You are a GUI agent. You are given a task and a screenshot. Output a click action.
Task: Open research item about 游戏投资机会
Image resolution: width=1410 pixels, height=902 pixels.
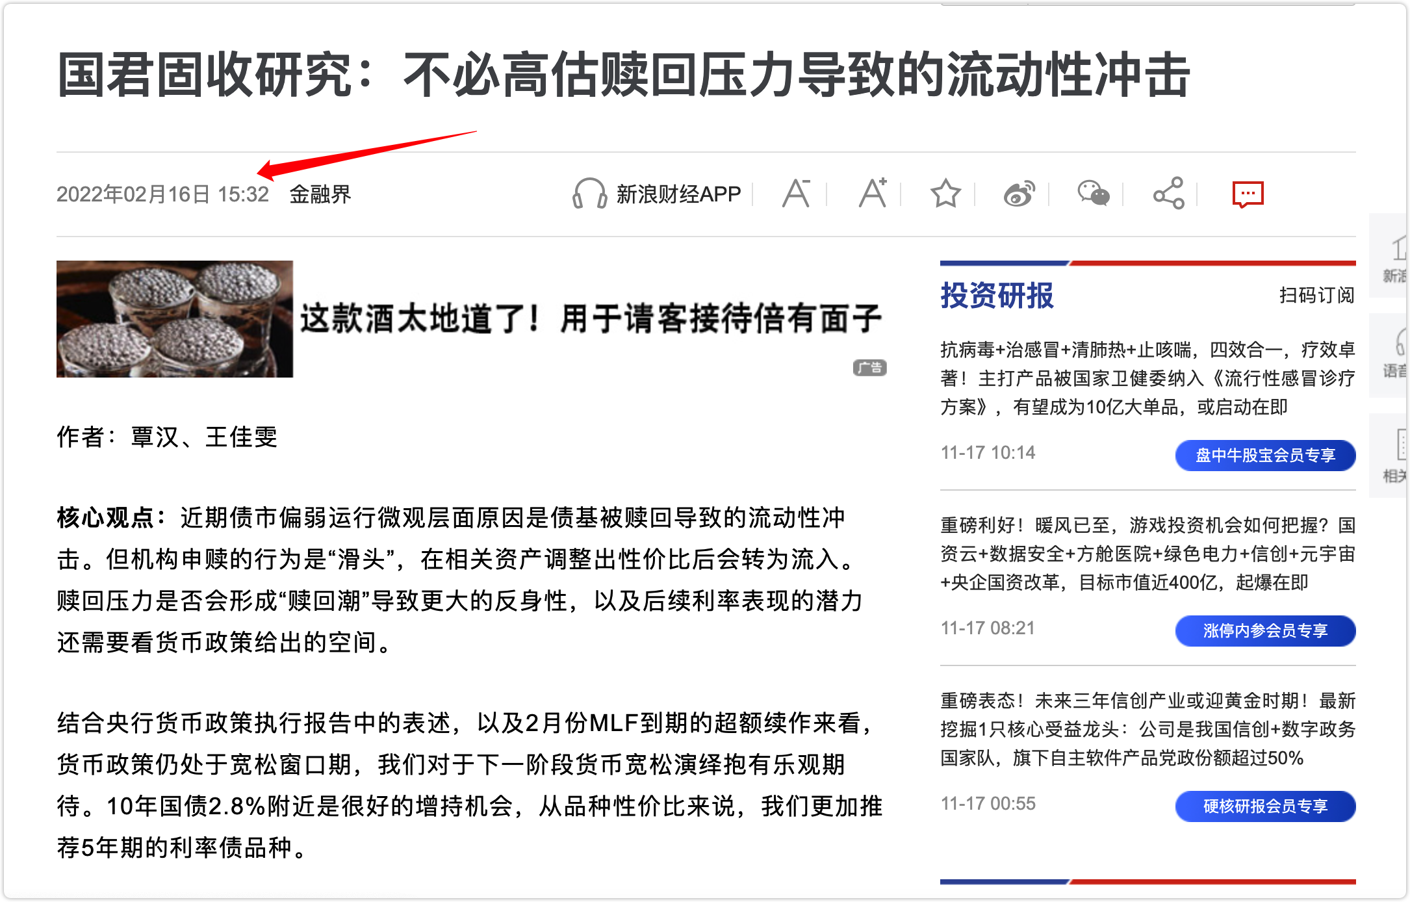click(1147, 554)
